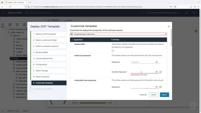This screenshot has width=201, height=113.
Task: Click the BACK button
Action: point(154,95)
